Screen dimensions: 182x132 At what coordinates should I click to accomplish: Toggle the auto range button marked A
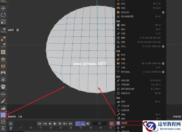pyautogui.click(x=83, y=124)
